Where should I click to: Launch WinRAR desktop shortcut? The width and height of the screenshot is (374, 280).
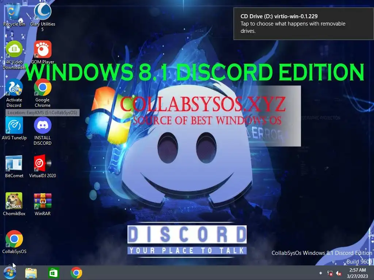coord(42,204)
